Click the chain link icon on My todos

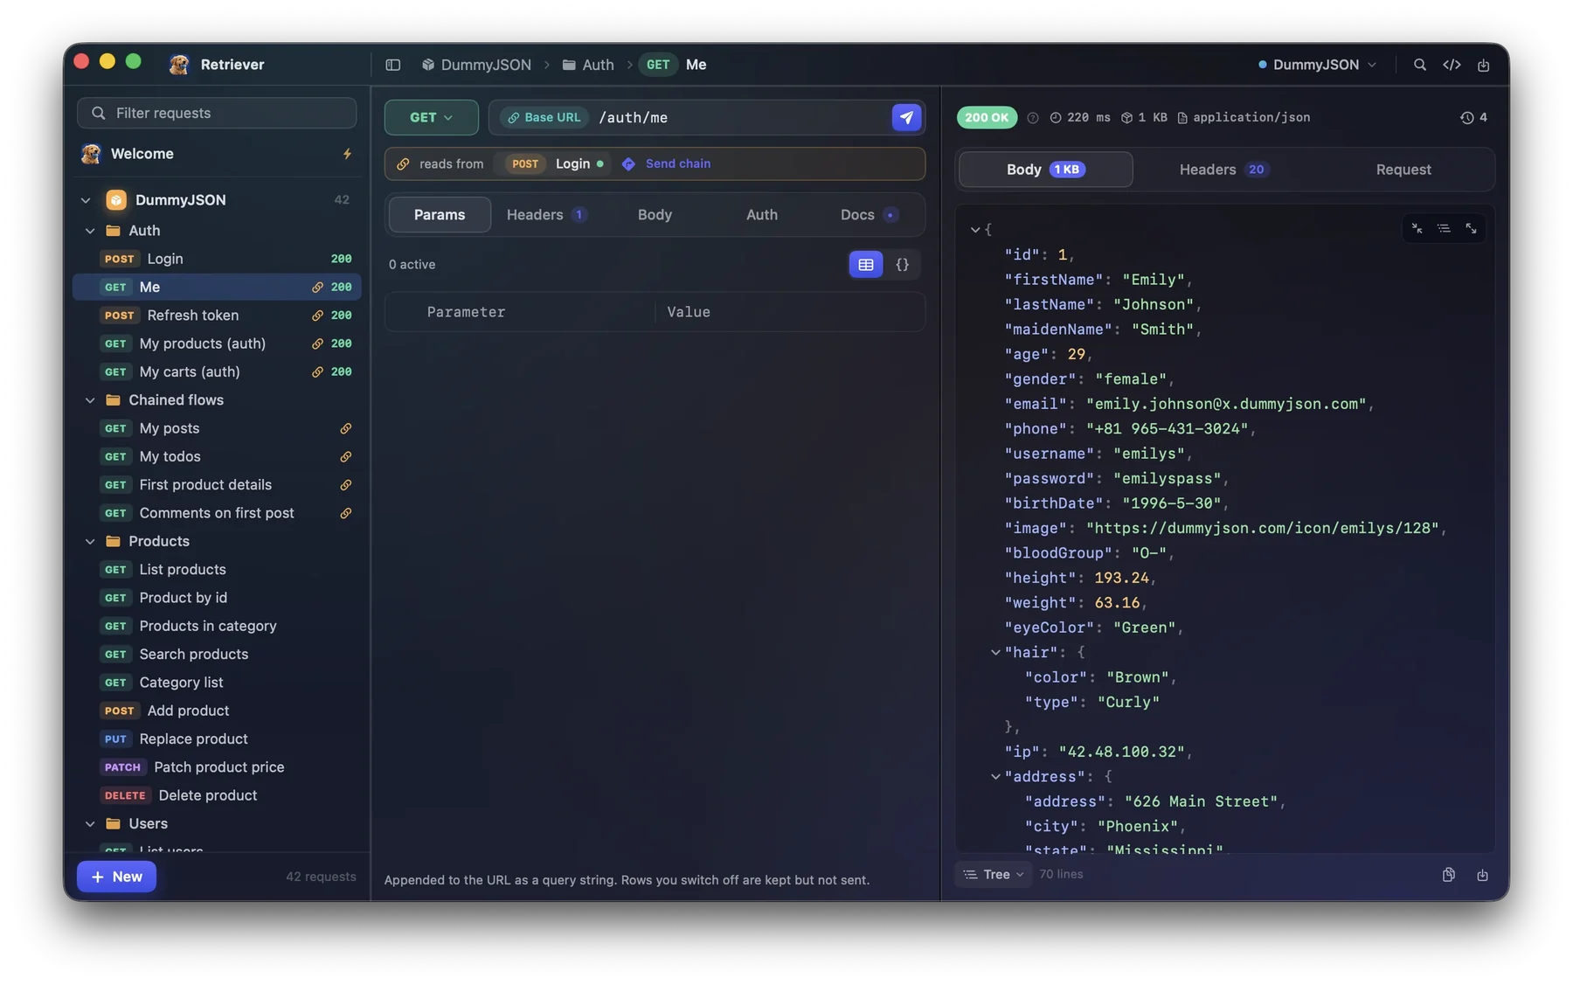coord(345,456)
